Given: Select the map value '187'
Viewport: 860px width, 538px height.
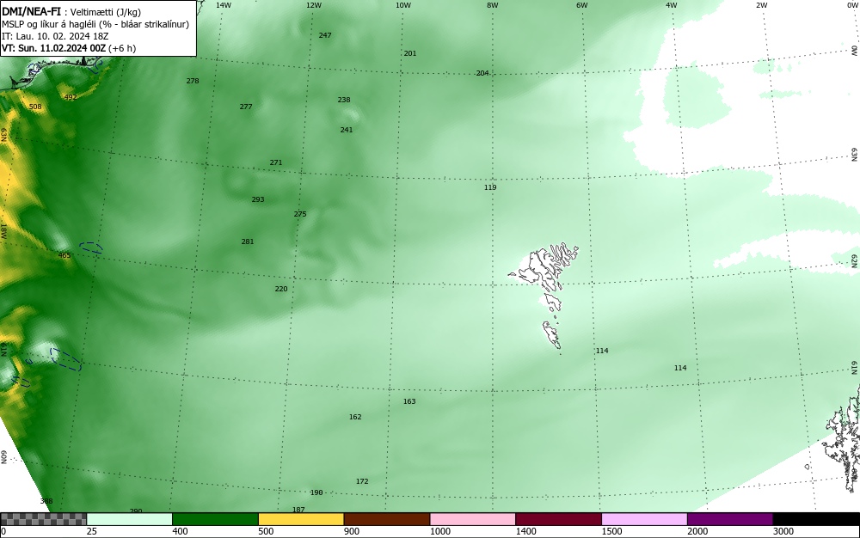Looking at the screenshot, I should (x=298, y=510).
